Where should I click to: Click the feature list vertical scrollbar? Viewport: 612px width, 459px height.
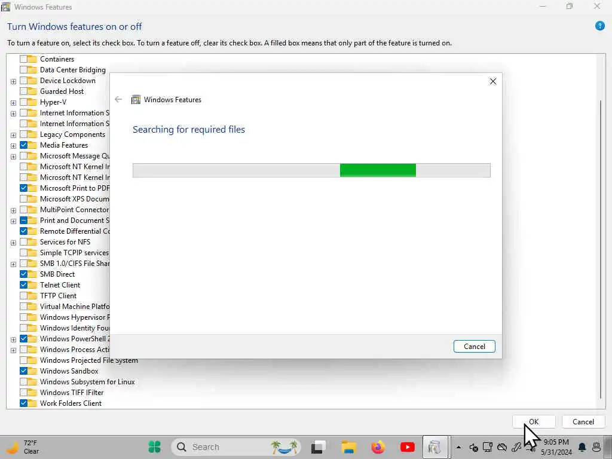pyautogui.click(x=601, y=249)
